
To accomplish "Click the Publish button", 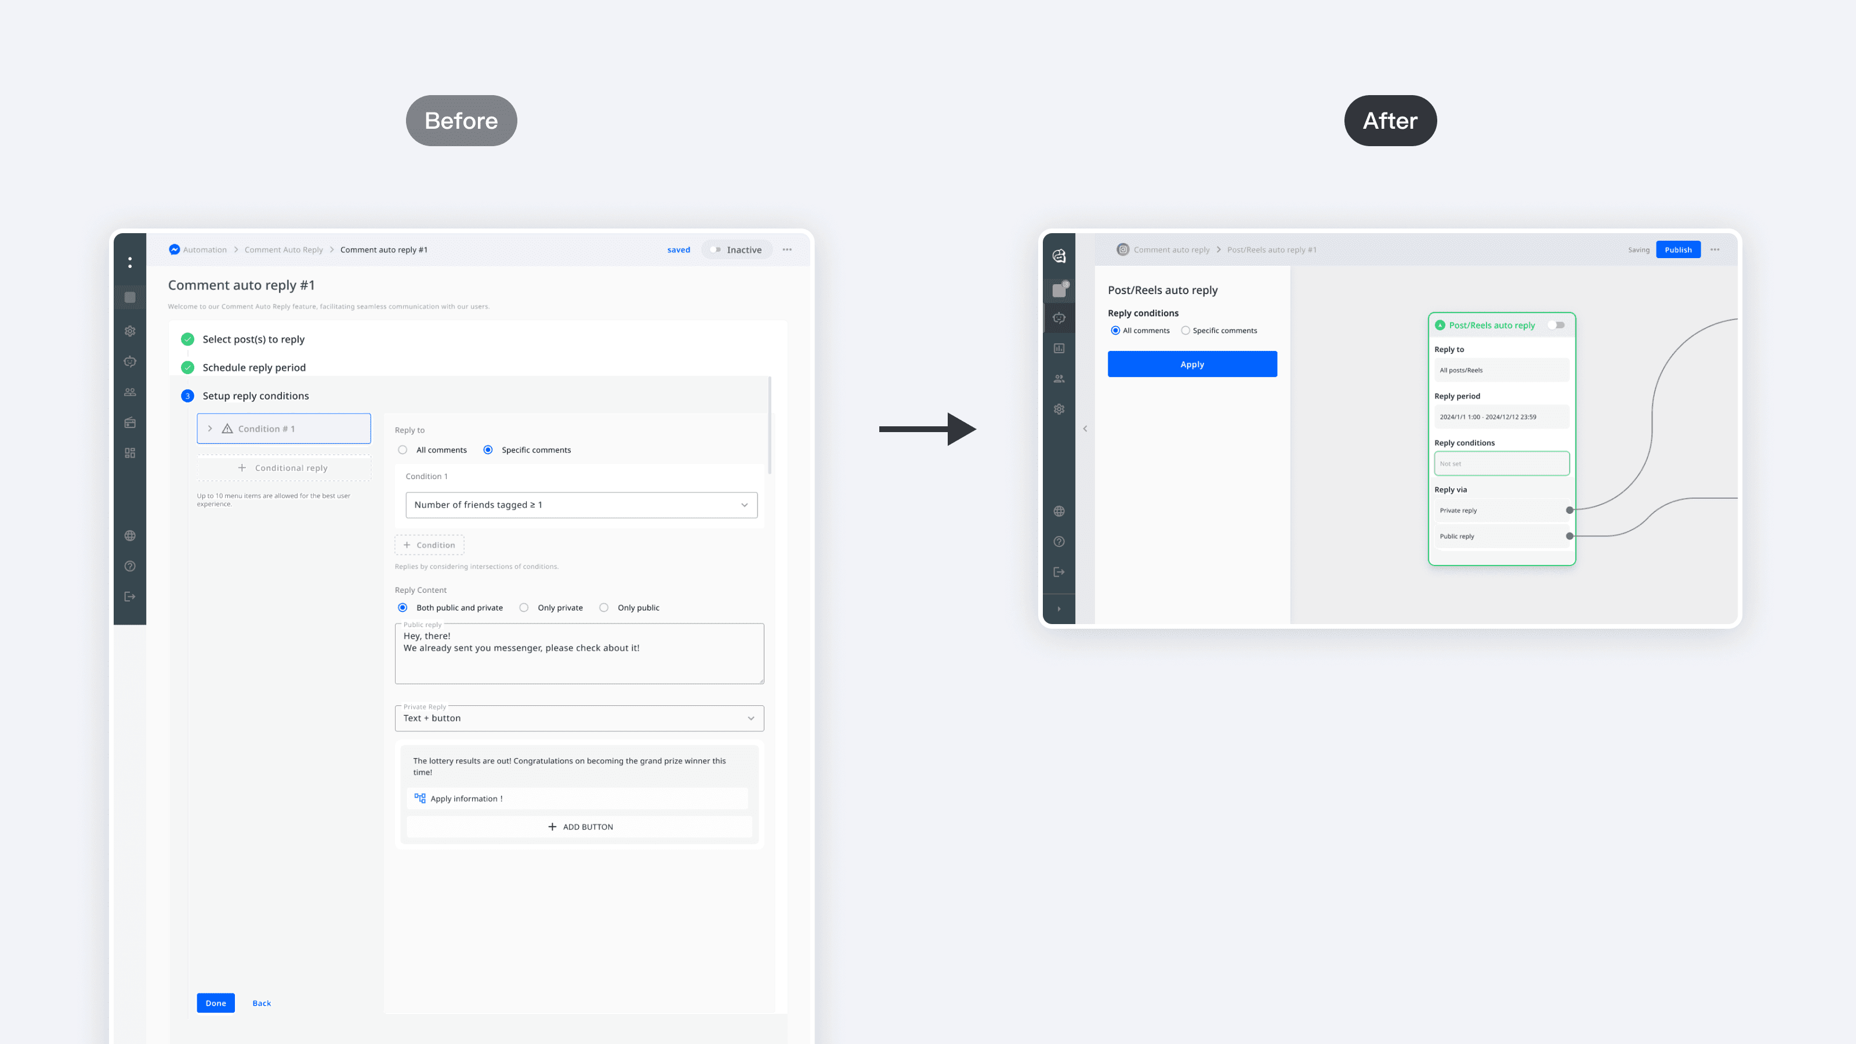I will click(x=1678, y=250).
